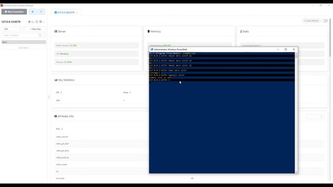This screenshot has width=333, height=187.
Task: Click the db0 row in Key Statistics
Action: tap(102, 100)
